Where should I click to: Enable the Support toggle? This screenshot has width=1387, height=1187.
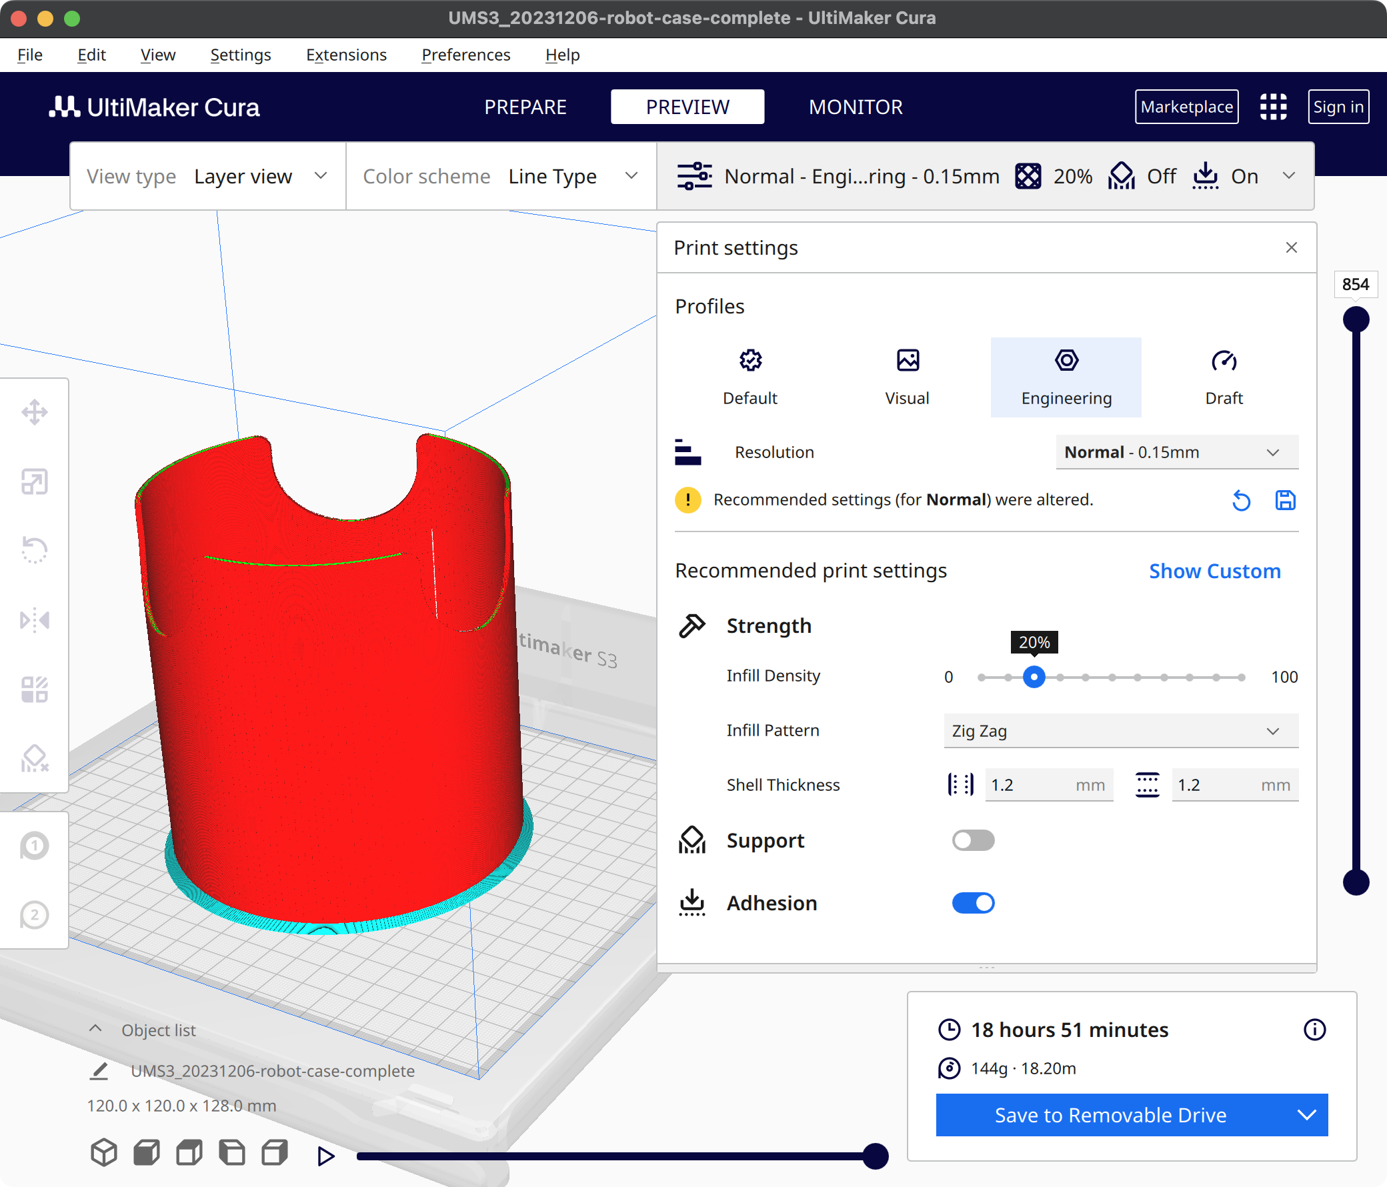click(973, 840)
